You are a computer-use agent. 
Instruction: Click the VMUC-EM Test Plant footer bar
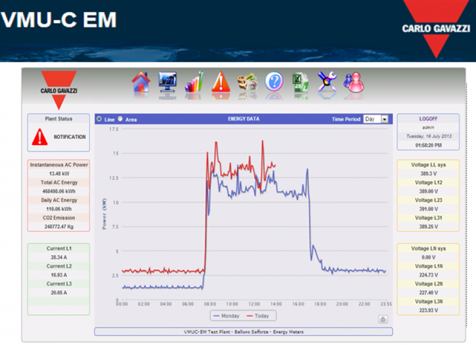pos(243,332)
